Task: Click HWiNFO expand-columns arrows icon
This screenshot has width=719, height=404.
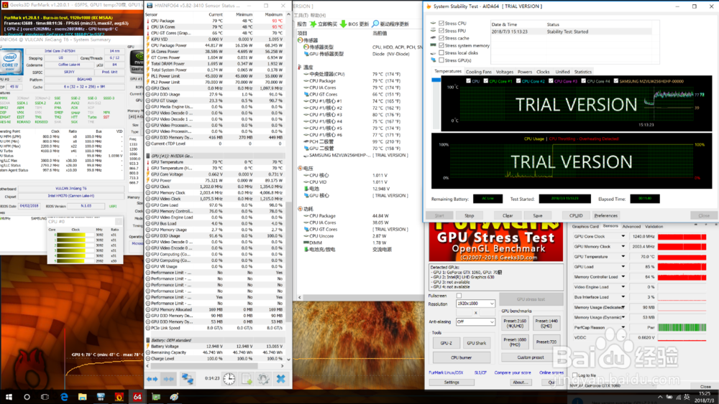Action: point(152,379)
